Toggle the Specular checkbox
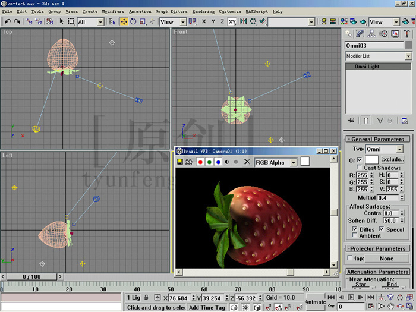 click(382, 229)
